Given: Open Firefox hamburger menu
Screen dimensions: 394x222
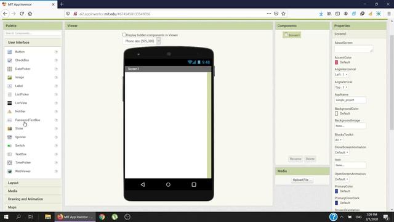Looking at the screenshot, I should pyautogui.click(x=389, y=14).
